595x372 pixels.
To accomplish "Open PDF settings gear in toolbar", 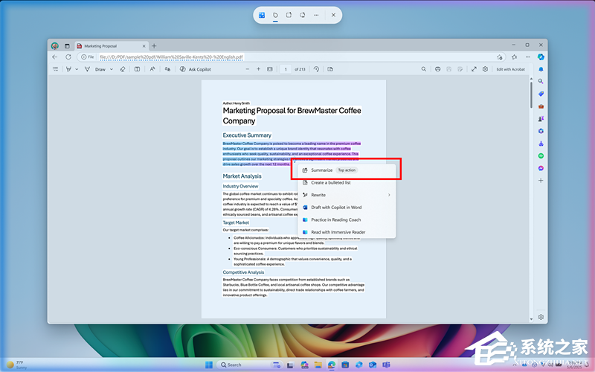I will coord(485,69).
